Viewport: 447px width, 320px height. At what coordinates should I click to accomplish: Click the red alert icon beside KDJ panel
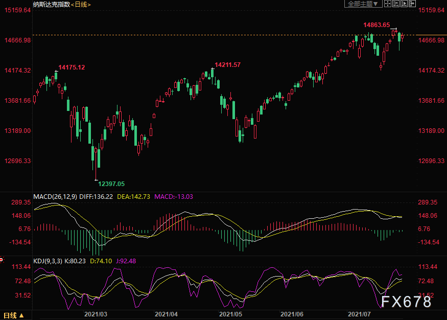[x=2, y=260]
